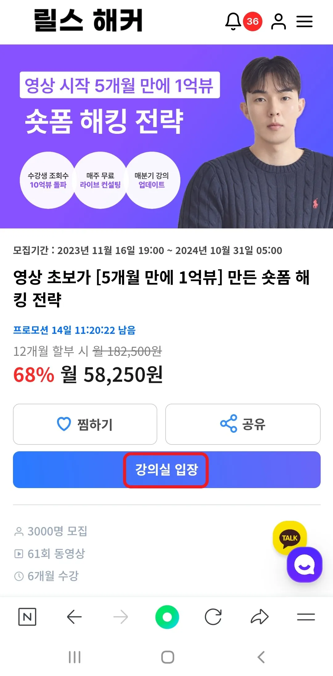
Task: Go back with browser back arrow
Action: pos(74,617)
